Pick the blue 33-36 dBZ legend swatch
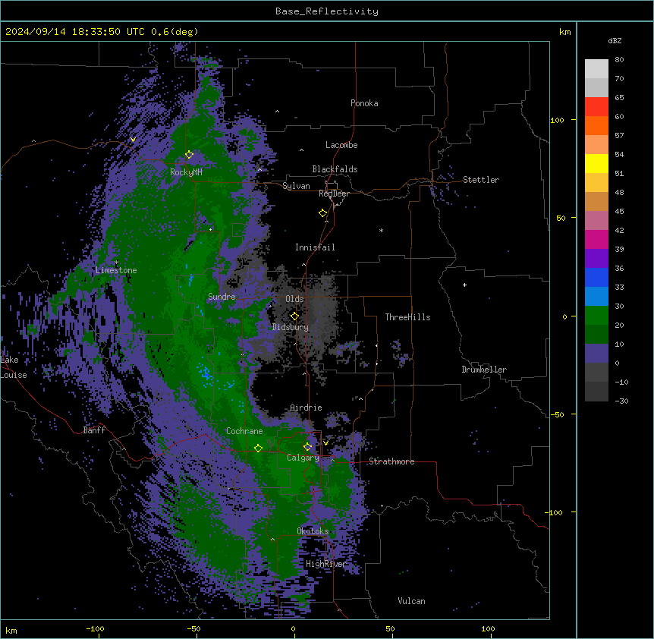 coord(596,278)
